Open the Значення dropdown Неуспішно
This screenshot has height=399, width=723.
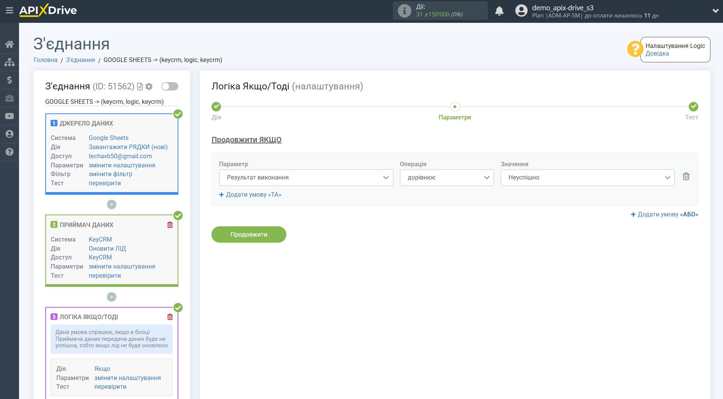588,178
